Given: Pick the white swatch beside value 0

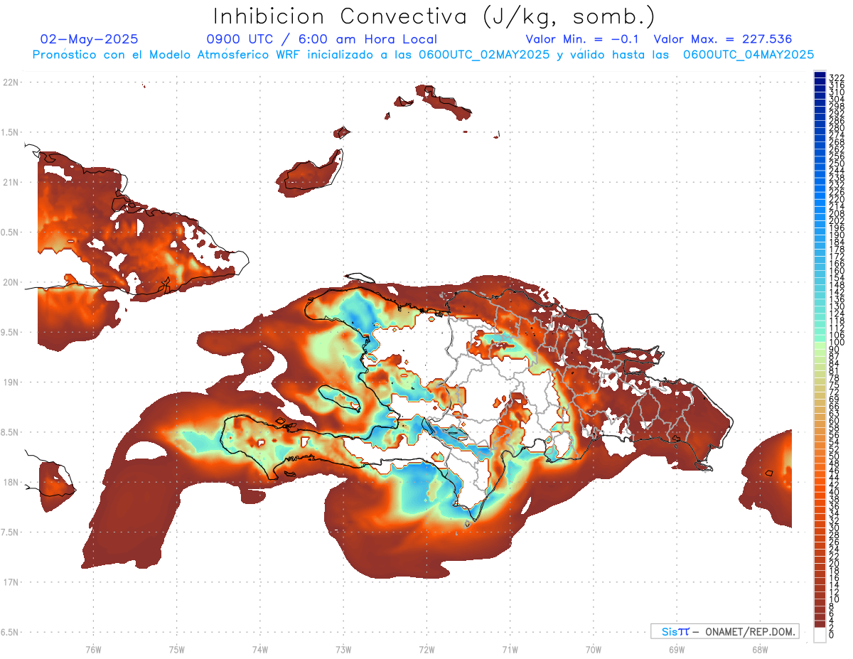Looking at the screenshot, I should tap(820, 636).
